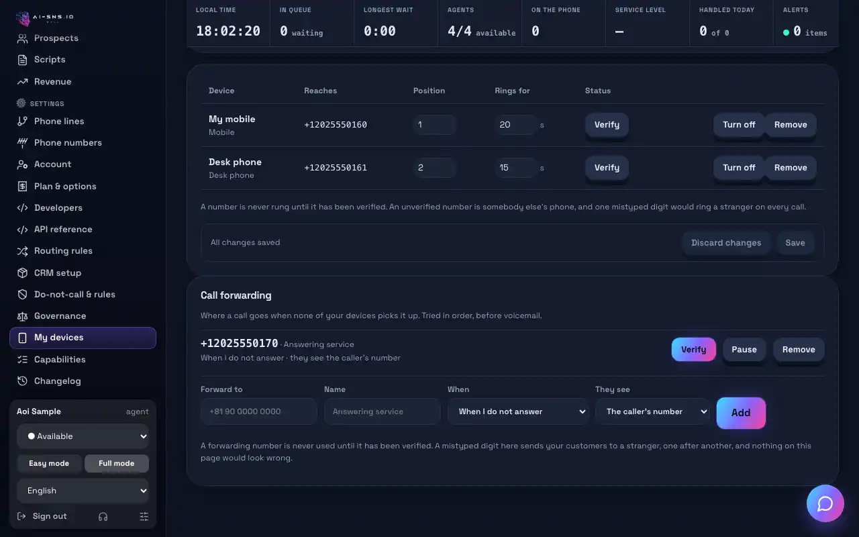Click the Changelog history icon

pos(22,381)
